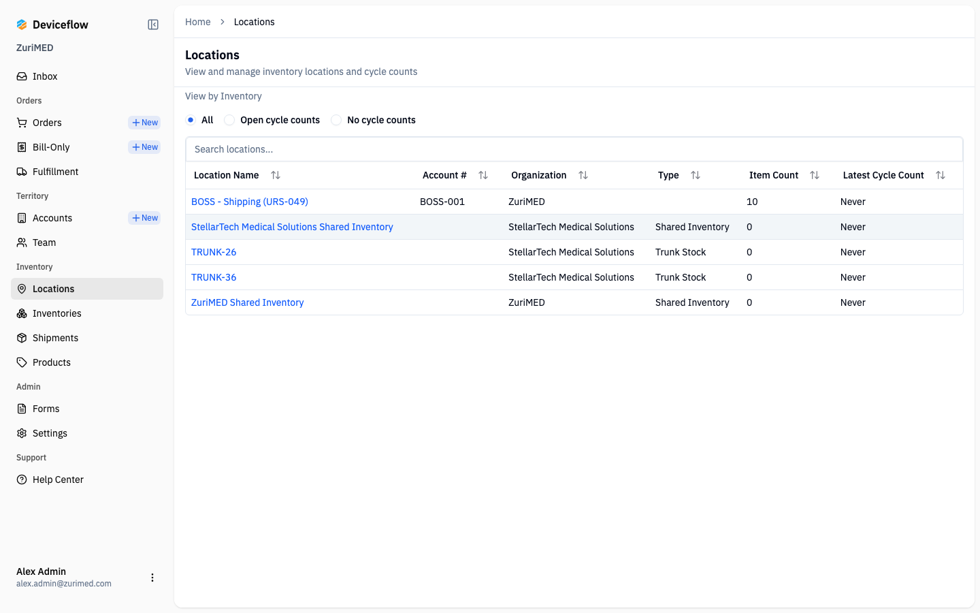Open the BOSS - Shipping (URS-049) location
This screenshot has width=980, height=613.
(x=250, y=202)
